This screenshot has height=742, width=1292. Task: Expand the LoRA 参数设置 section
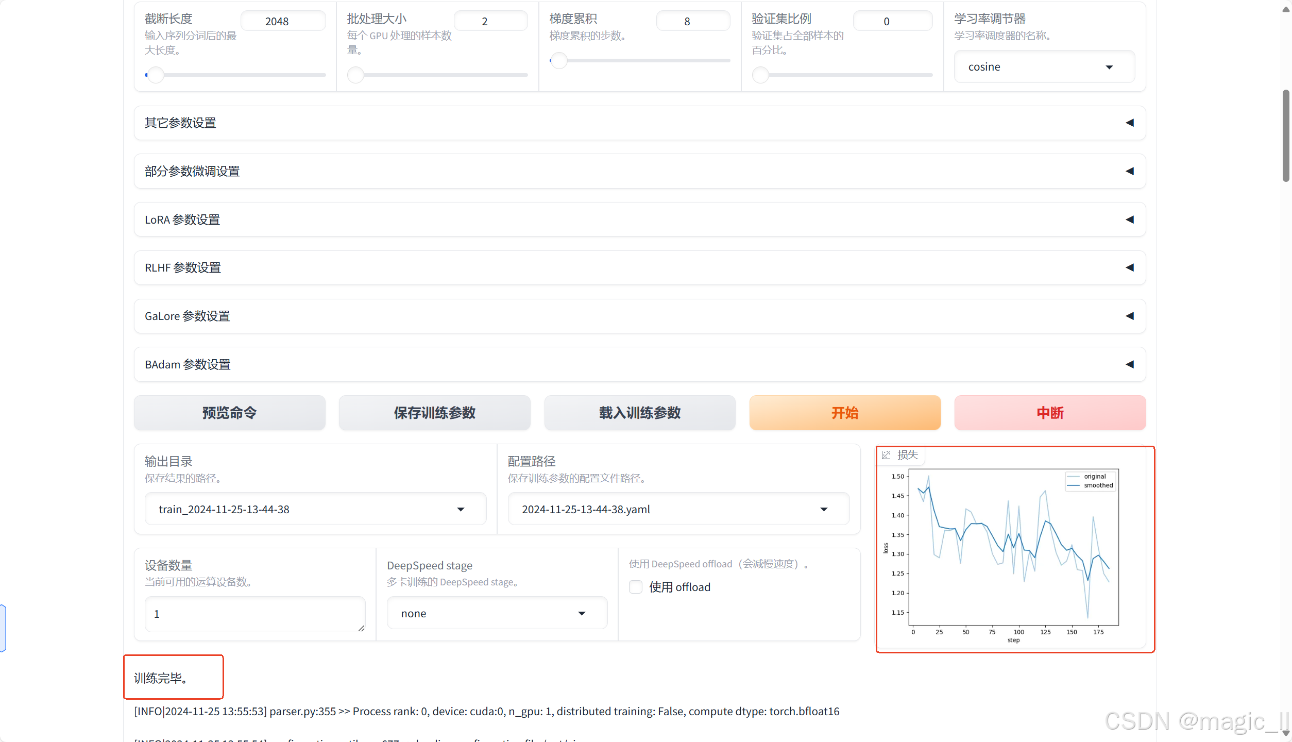640,220
